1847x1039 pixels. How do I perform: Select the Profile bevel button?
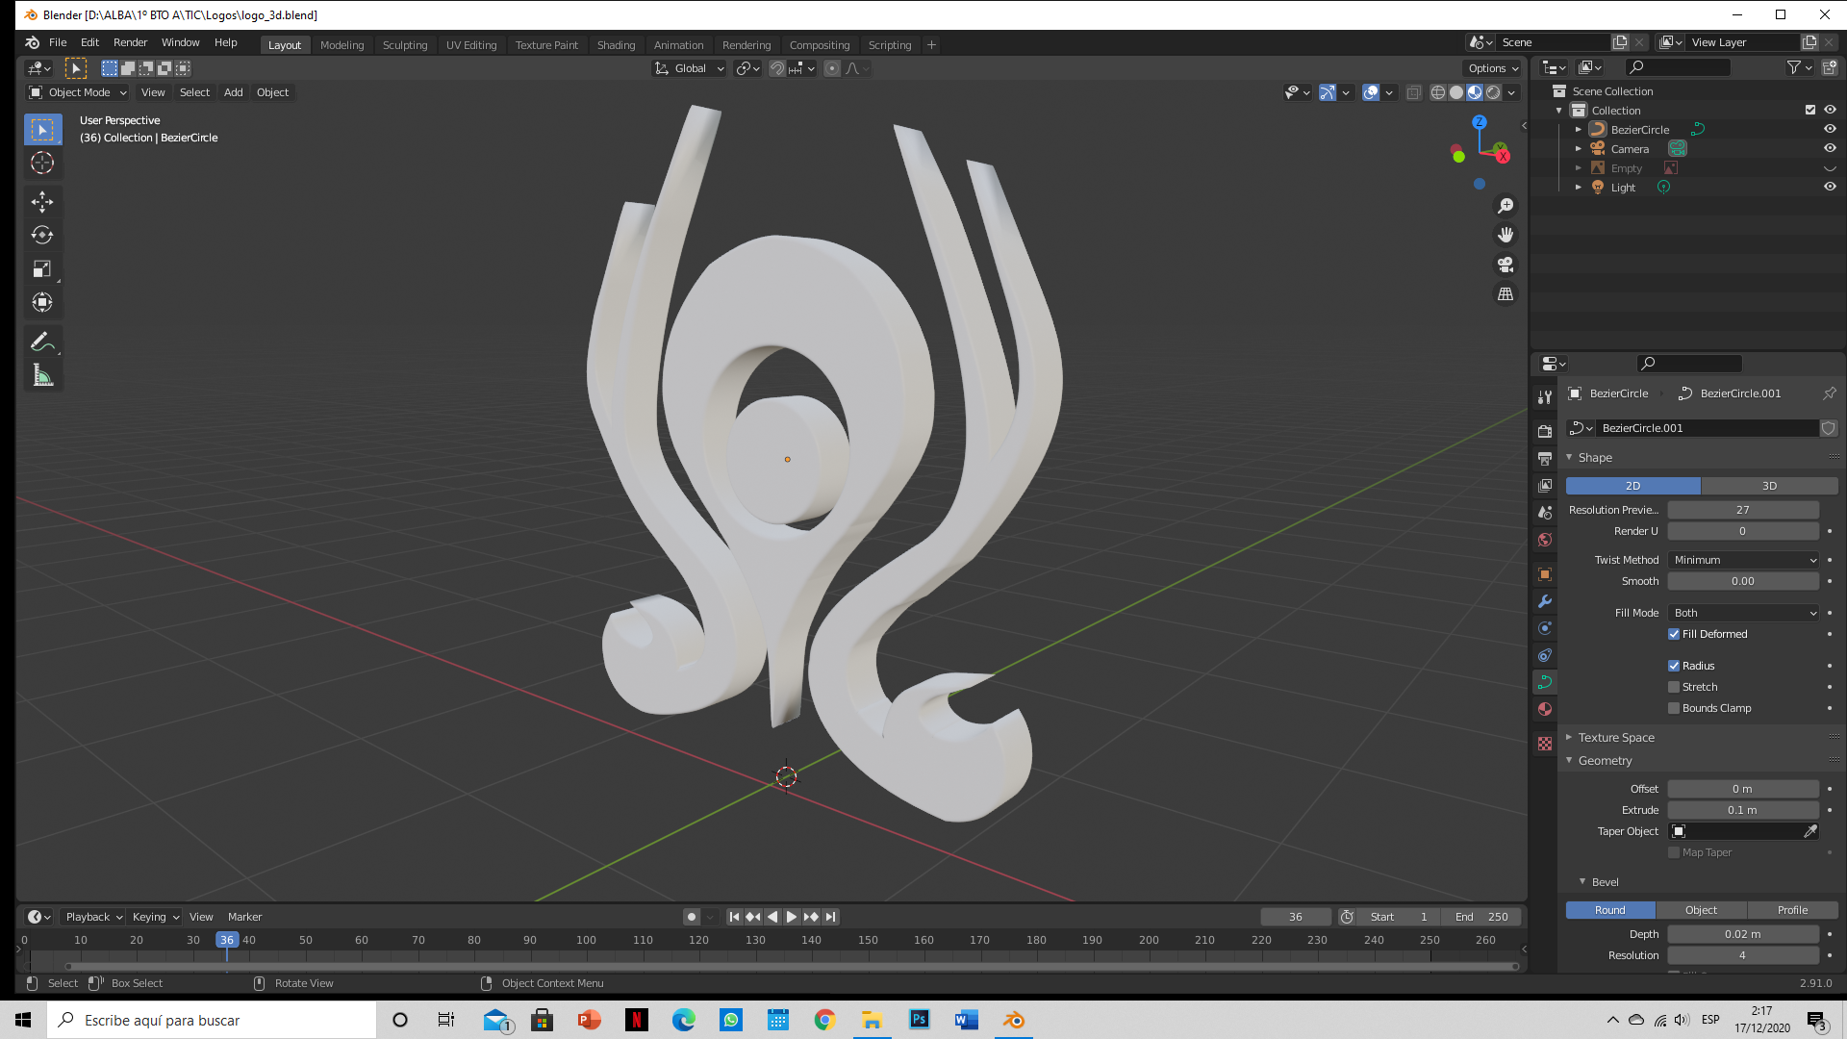1792,910
